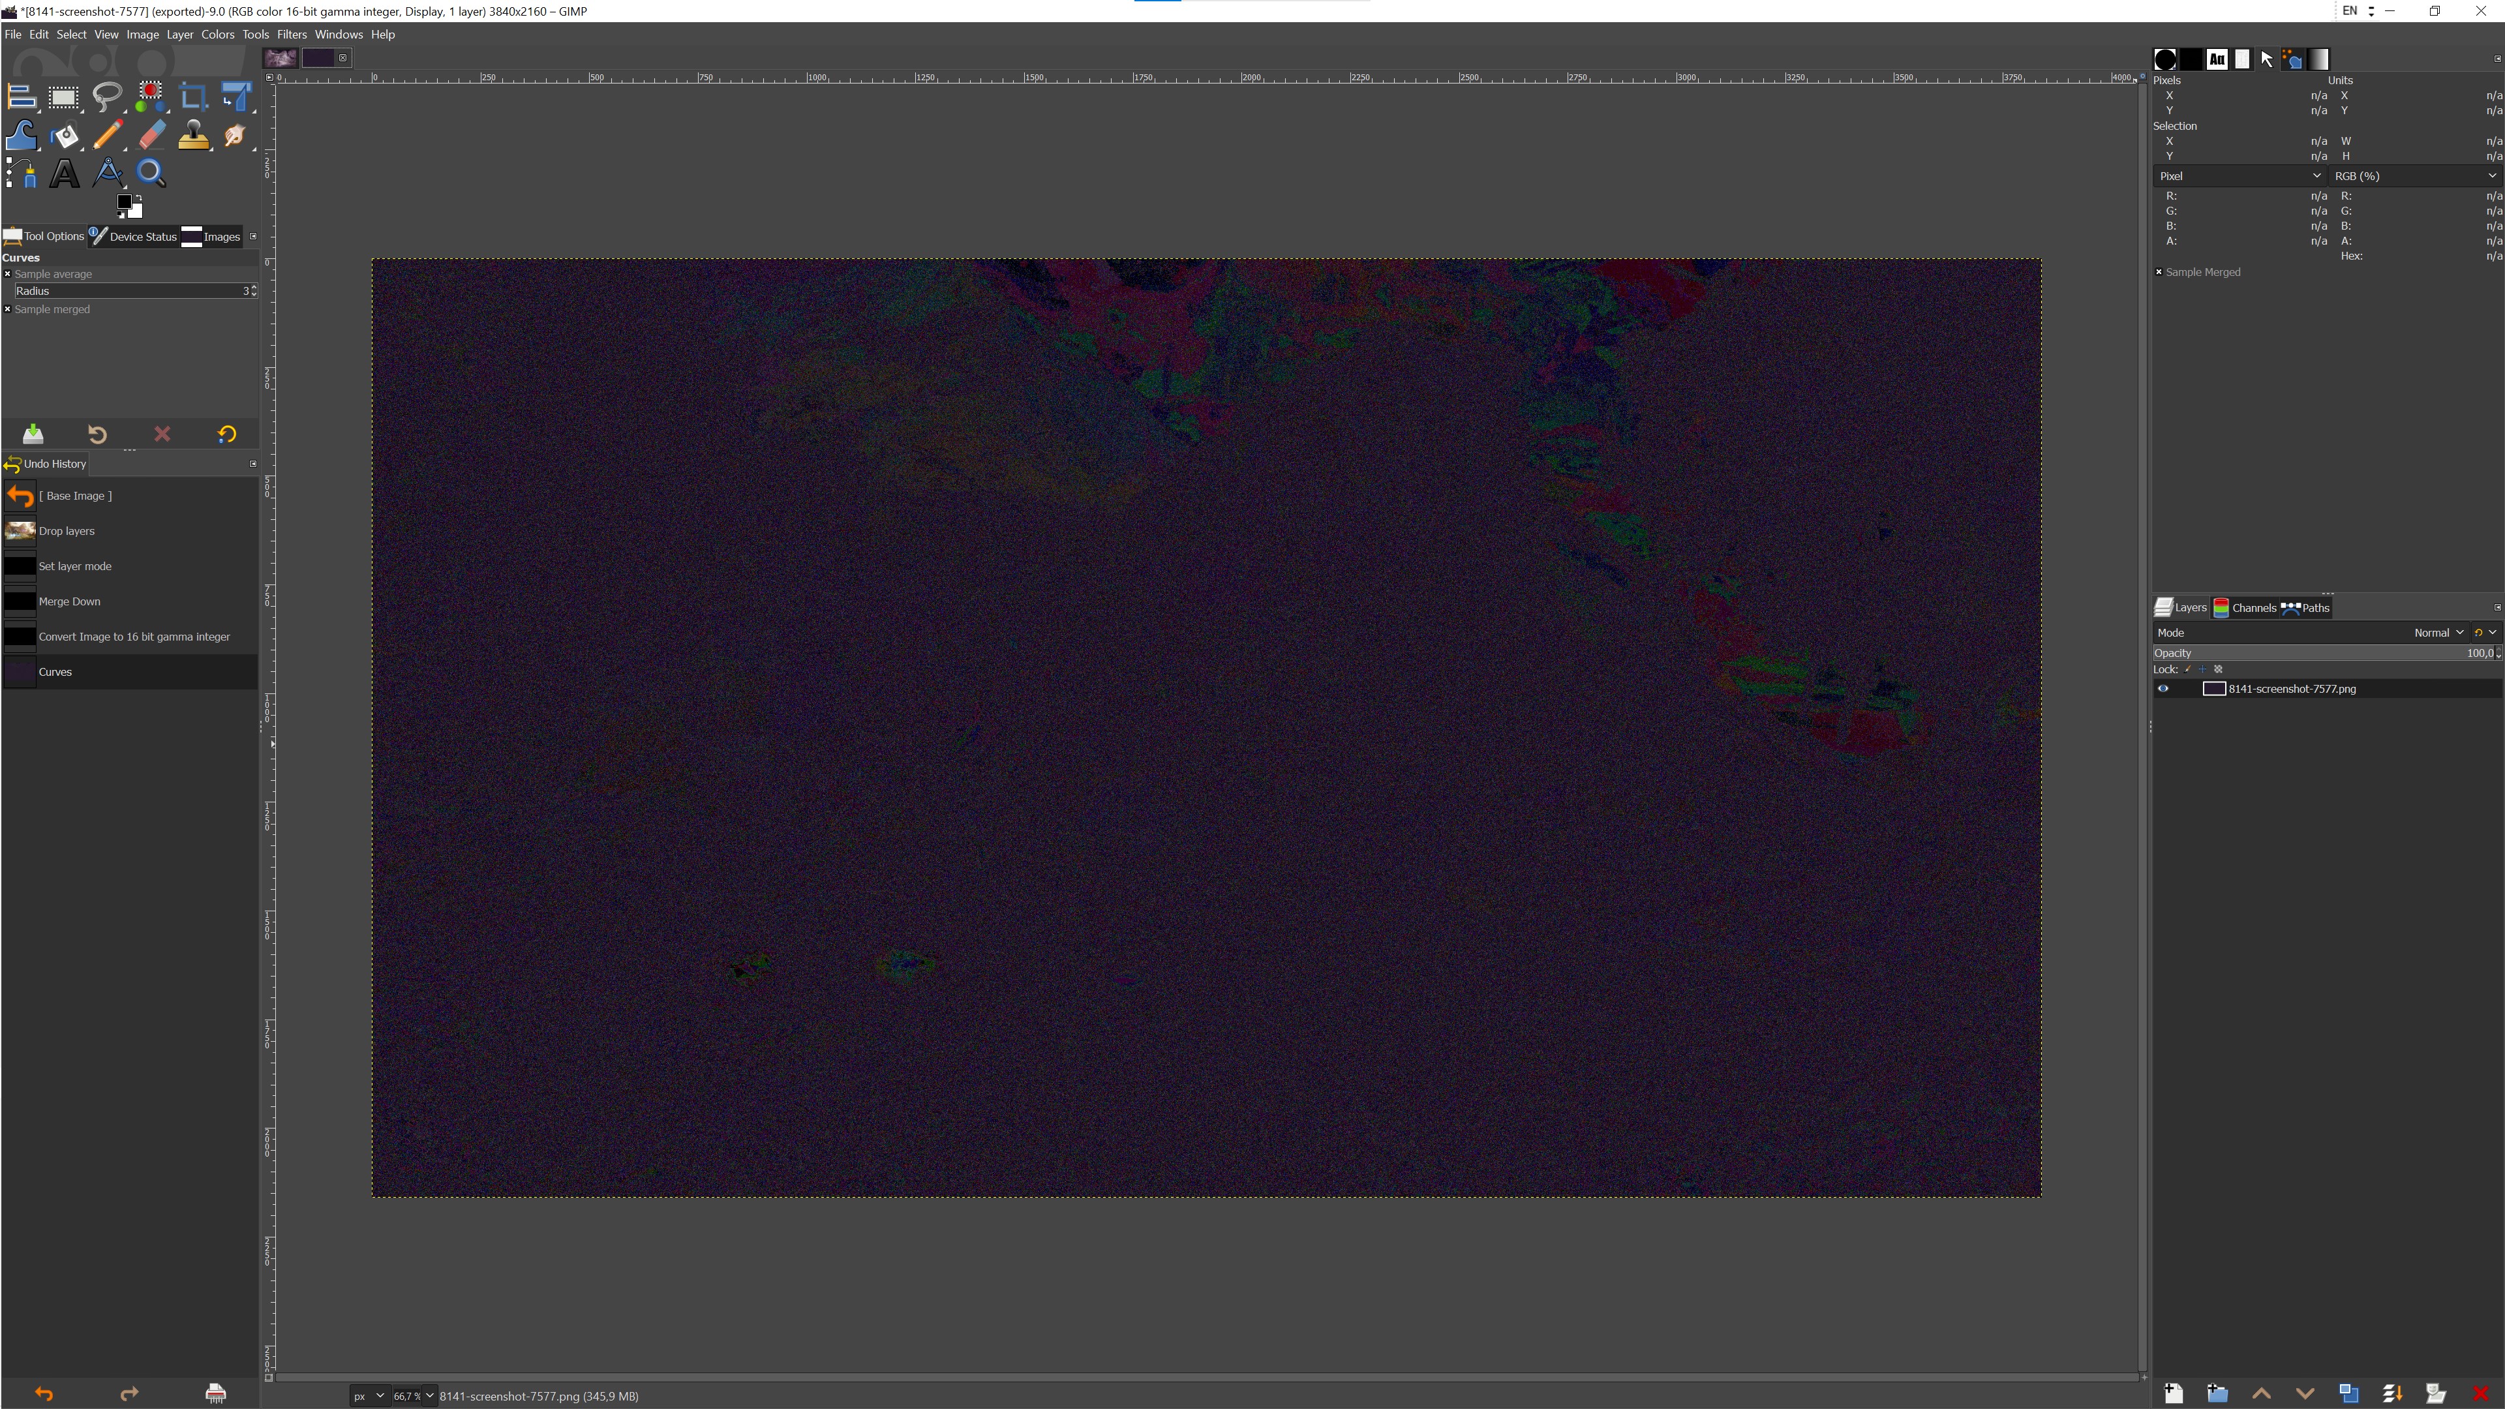Select '[ Base Image ]' in Undo History
This screenshot has width=2505, height=1409.
75,496
